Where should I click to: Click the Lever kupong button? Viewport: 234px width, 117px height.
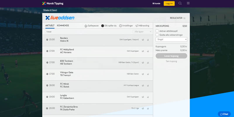(171, 56)
